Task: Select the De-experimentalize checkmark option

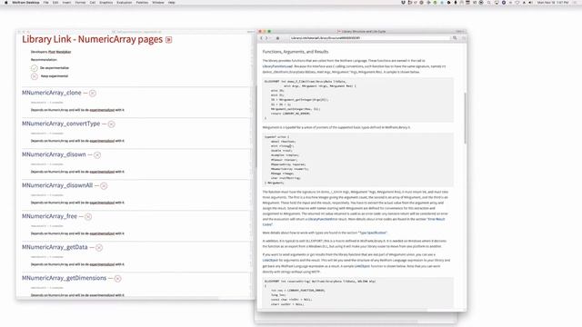Action: (35, 68)
